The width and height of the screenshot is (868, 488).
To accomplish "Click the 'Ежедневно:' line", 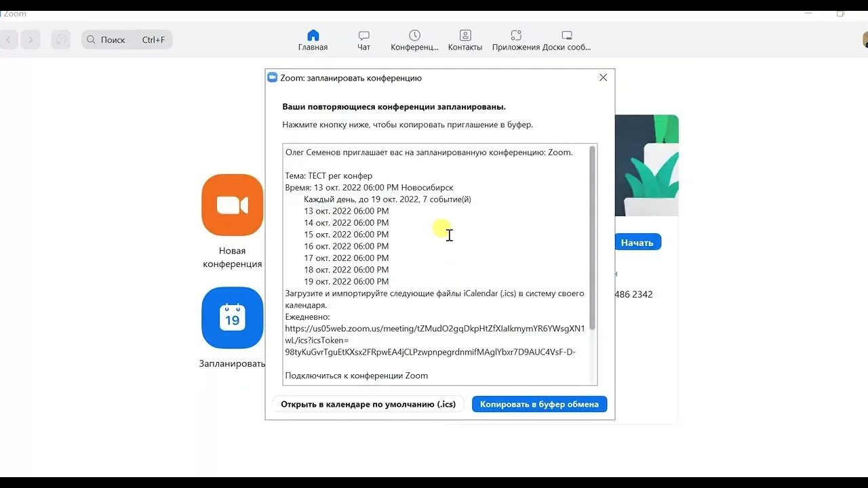I will click(307, 317).
